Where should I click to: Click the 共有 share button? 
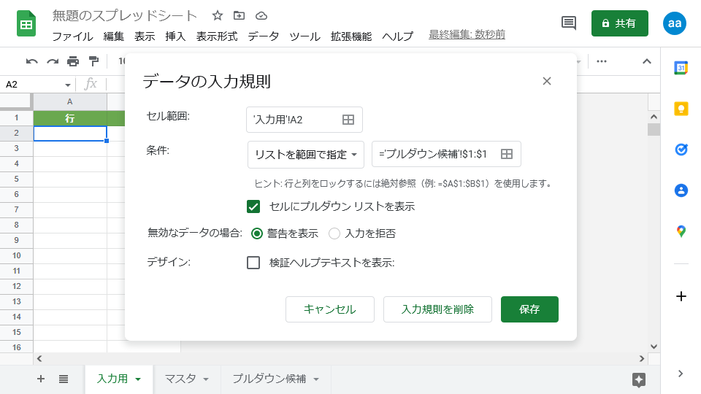(x=620, y=23)
